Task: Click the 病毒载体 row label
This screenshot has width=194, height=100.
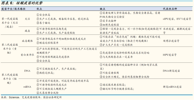Action: pos(27,41)
